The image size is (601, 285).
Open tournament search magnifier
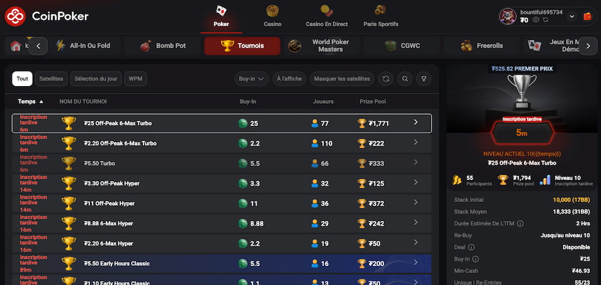(x=405, y=79)
